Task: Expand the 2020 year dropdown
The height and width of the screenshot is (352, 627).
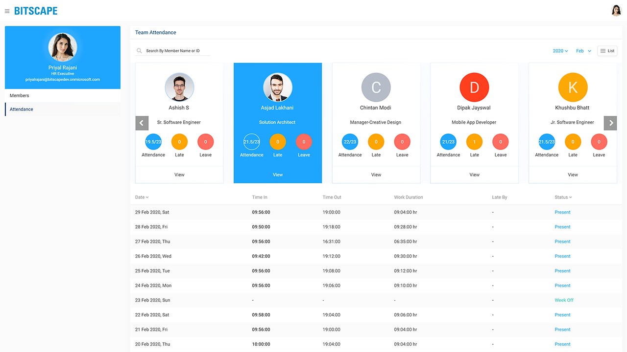Action: pos(560,51)
